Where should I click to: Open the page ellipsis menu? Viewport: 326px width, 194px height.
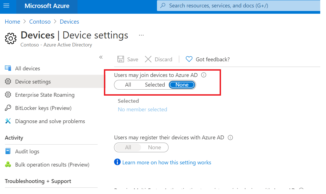(141, 35)
